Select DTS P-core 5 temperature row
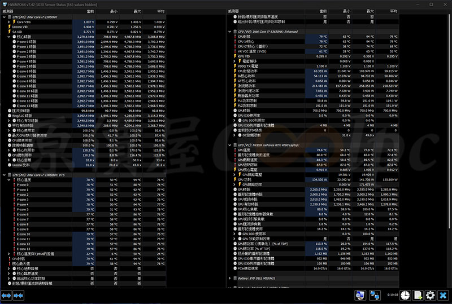Viewport: 452px width, 304px height. coord(83,209)
